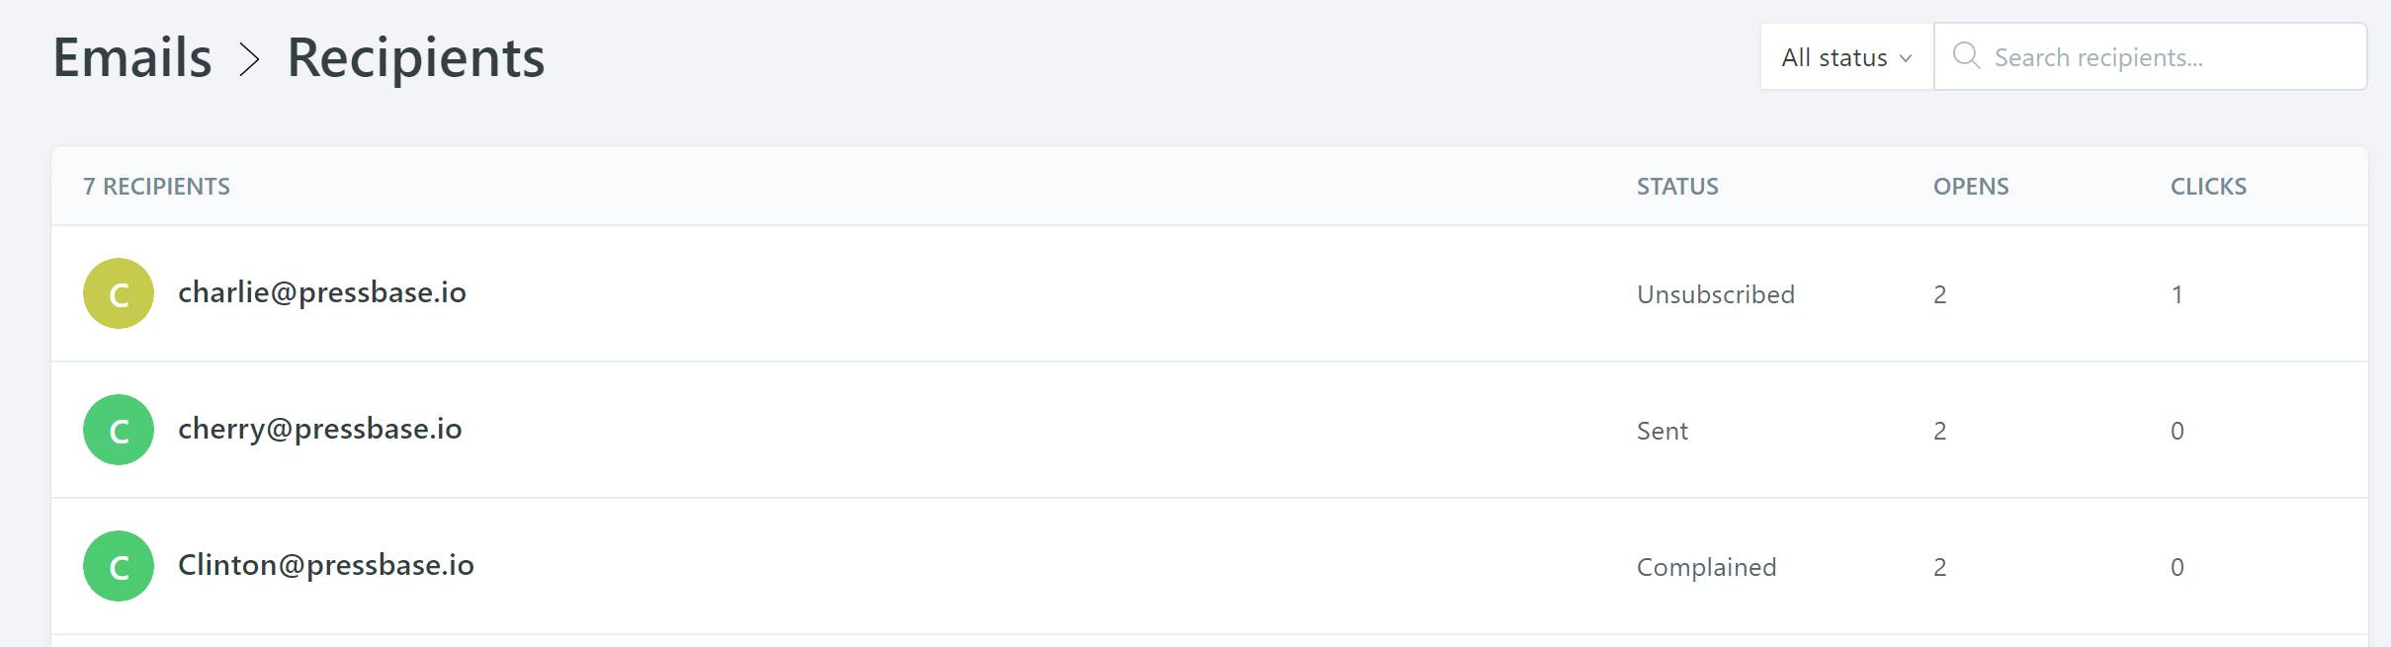Screen dimensions: 2391x647
Task: Open the All status dropdown
Action: click(x=1846, y=57)
